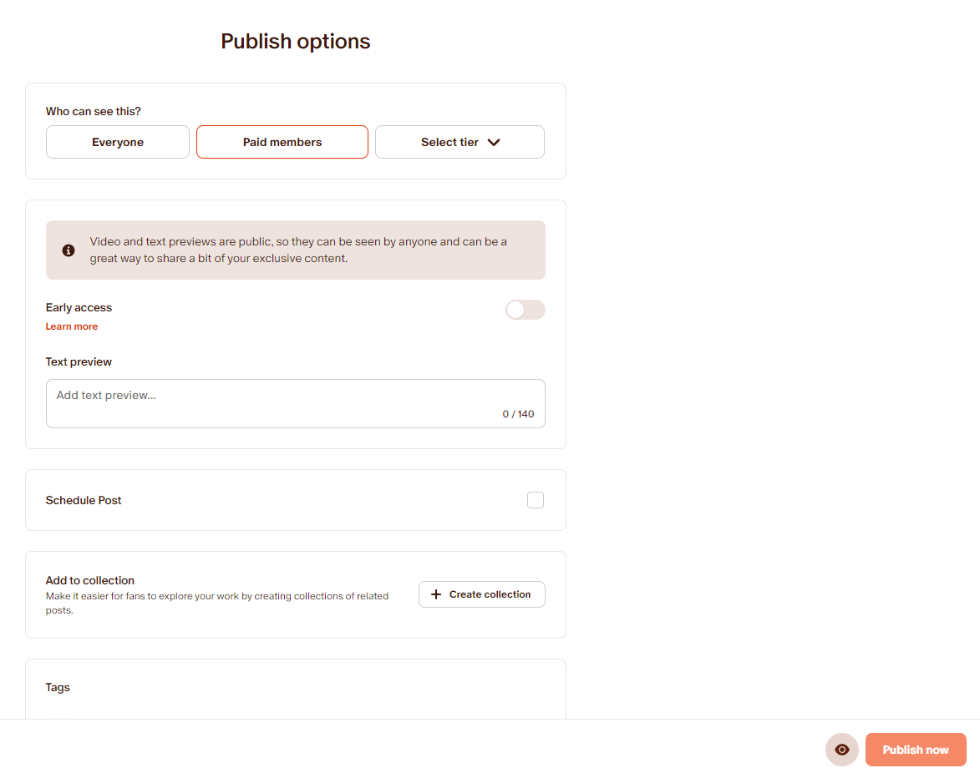Click the preview eye icon button
Screen dimensions: 980x768
(841, 750)
